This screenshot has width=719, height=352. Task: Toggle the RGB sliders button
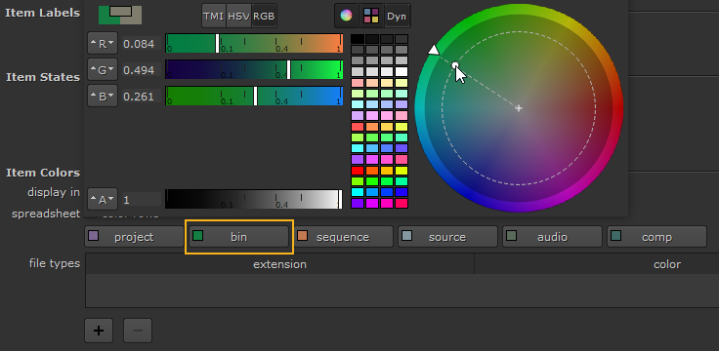point(264,16)
